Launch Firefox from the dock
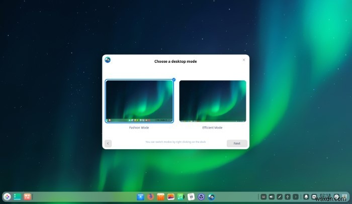The image size is (352, 204). [151, 197]
